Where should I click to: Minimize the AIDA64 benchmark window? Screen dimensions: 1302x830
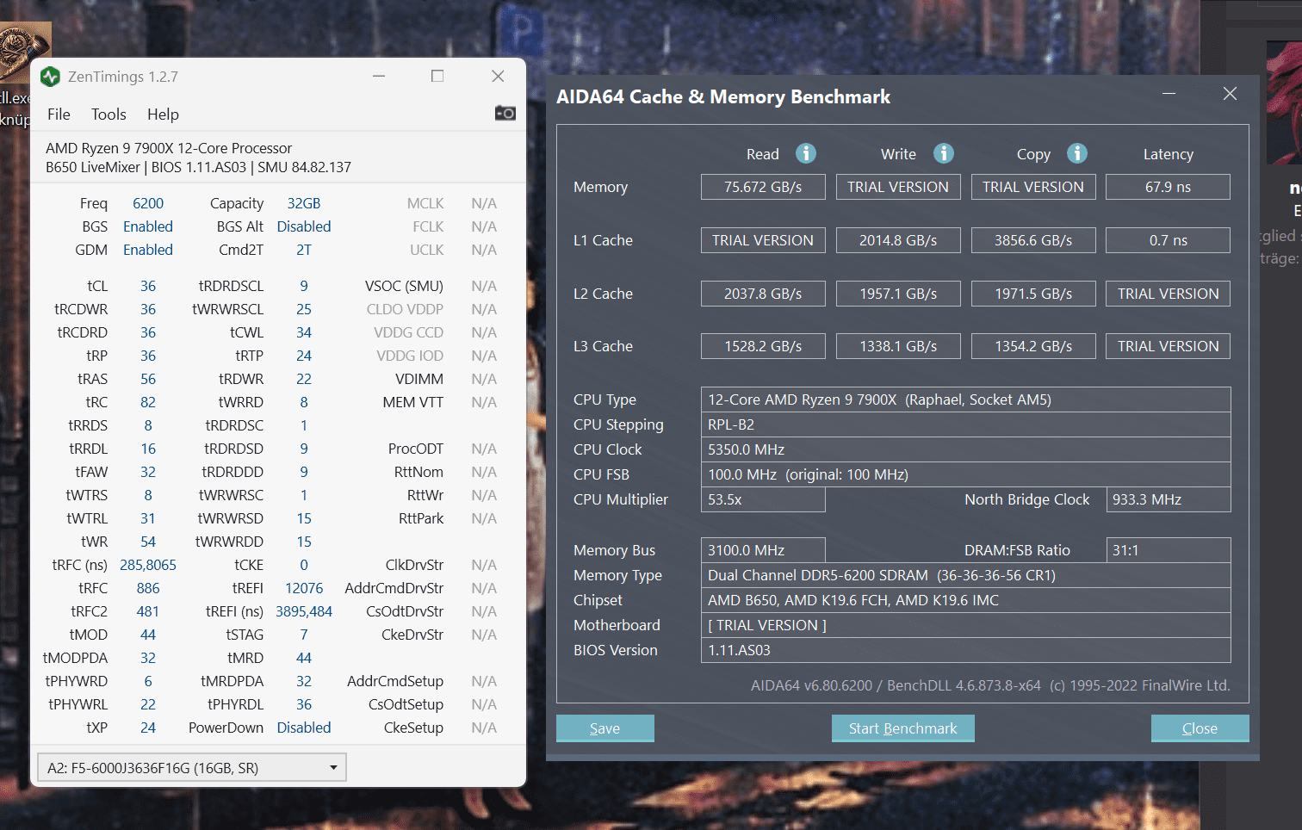click(x=1169, y=94)
